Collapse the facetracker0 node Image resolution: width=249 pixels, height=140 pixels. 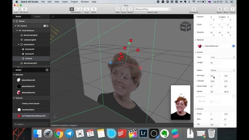(19, 44)
